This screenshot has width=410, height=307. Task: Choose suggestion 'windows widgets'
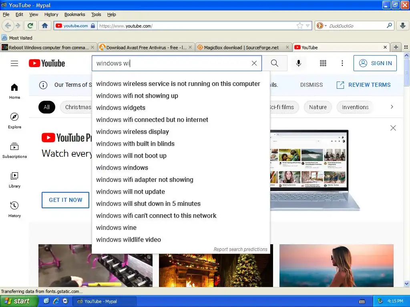click(181, 108)
